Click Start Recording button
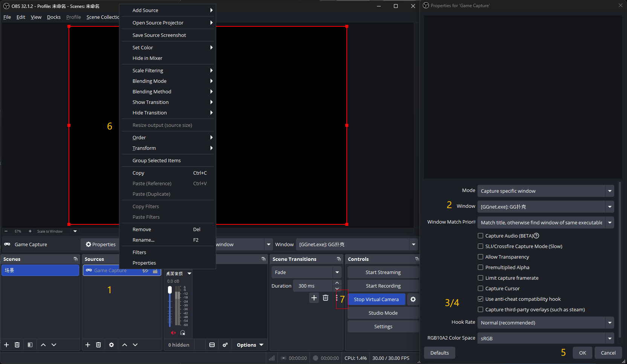The width and height of the screenshot is (627, 364). click(x=383, y=286)
